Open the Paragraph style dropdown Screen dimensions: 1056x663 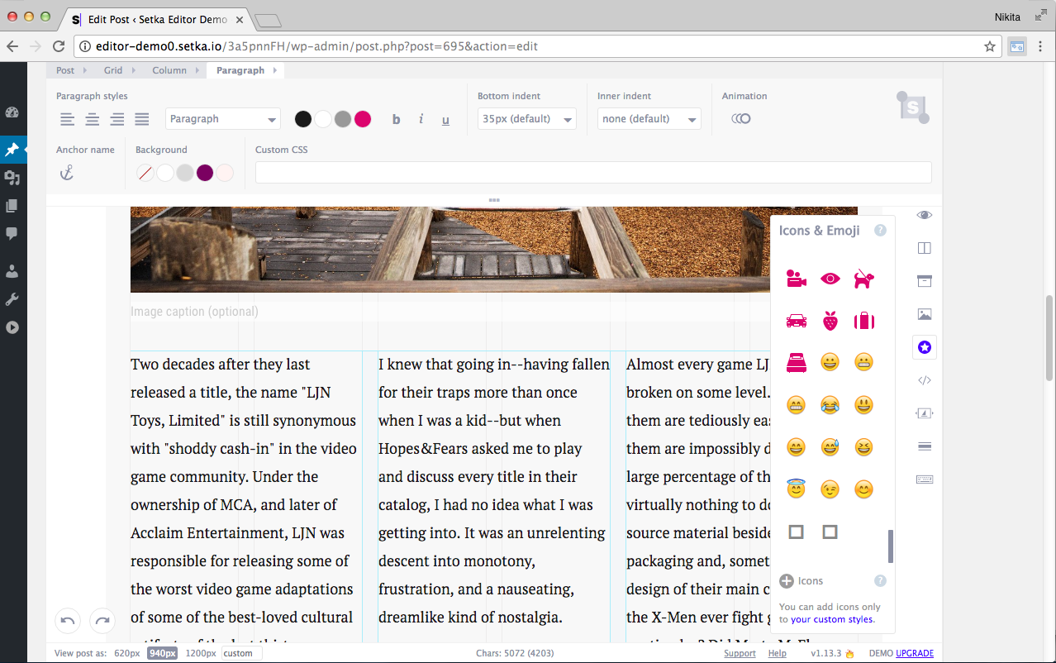[223, 119]
